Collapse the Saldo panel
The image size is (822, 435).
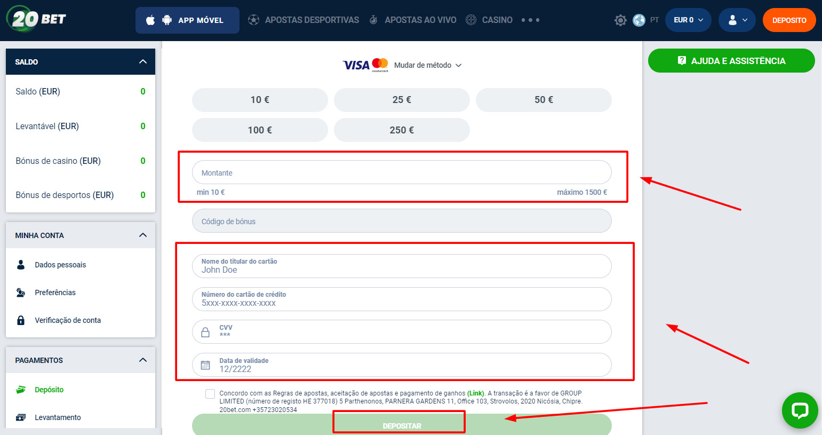click(x=142, y=62)
